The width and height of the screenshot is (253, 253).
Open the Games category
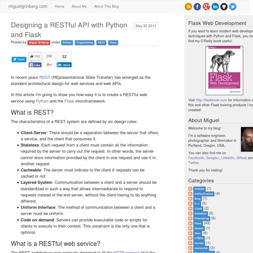point(199,229)
